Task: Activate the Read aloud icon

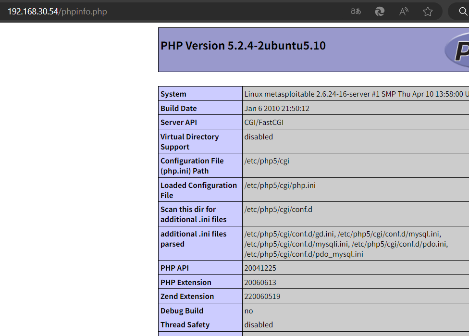Action: coord(404,12)
